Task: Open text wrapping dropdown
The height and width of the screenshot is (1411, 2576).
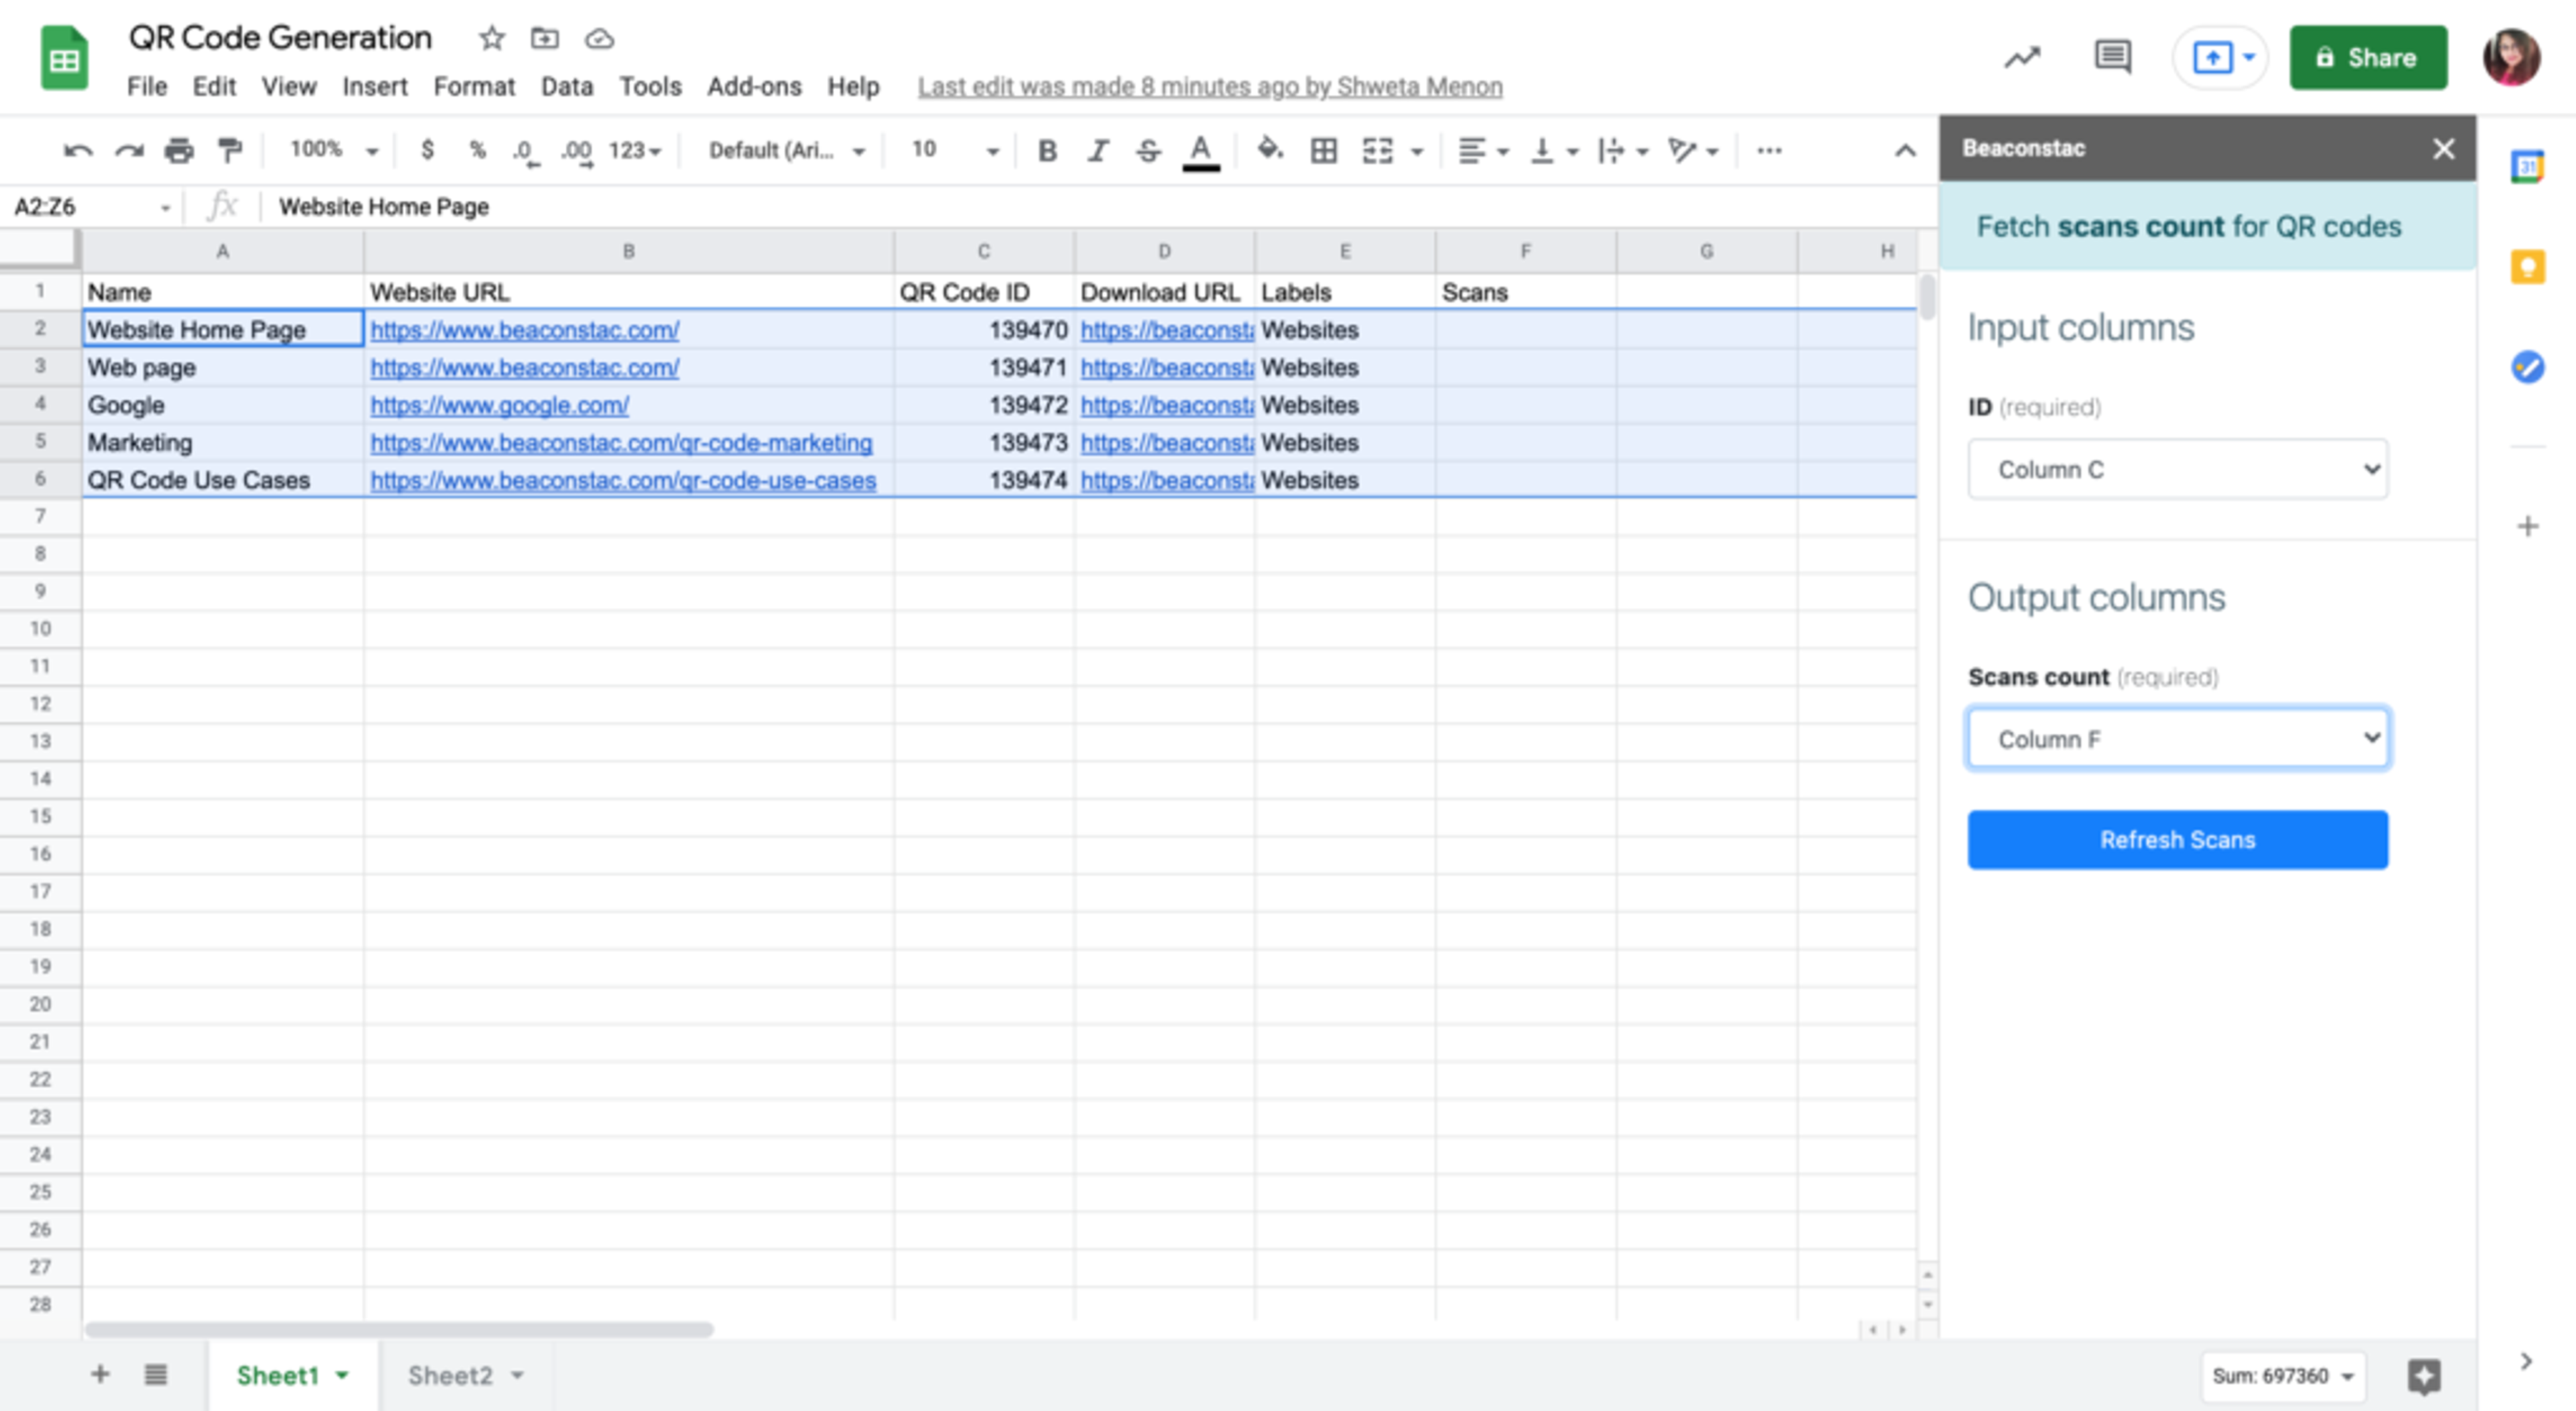Action: coord(1623,151)
